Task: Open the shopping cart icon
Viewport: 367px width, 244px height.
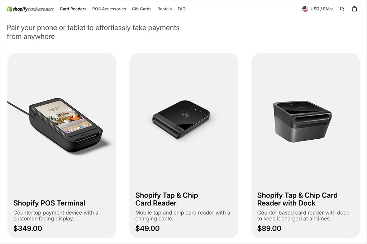Action: pyautogui.click(x=354, y=9)
